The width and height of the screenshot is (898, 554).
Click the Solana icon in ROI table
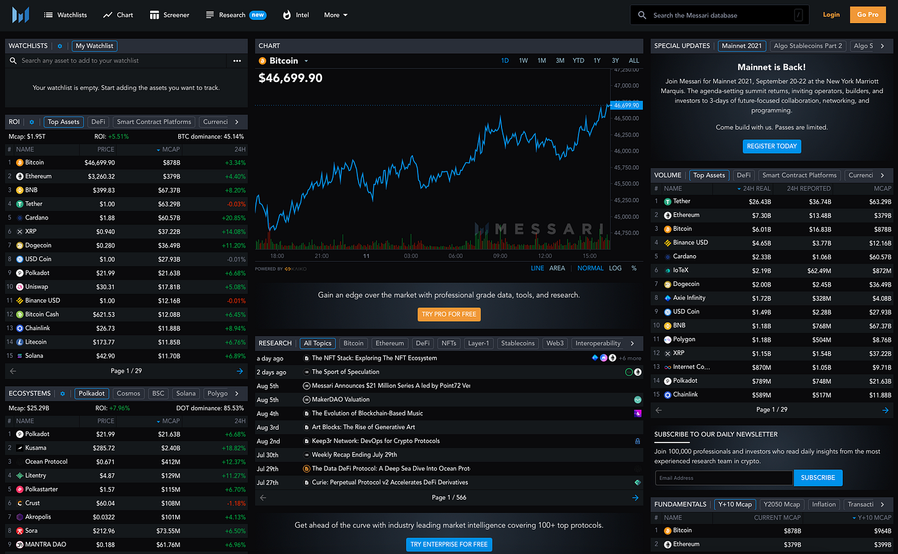[19, 356]
